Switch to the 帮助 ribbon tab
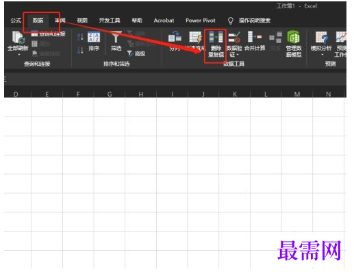The width and height of the screenshot is (354, 272). [137, 21]
